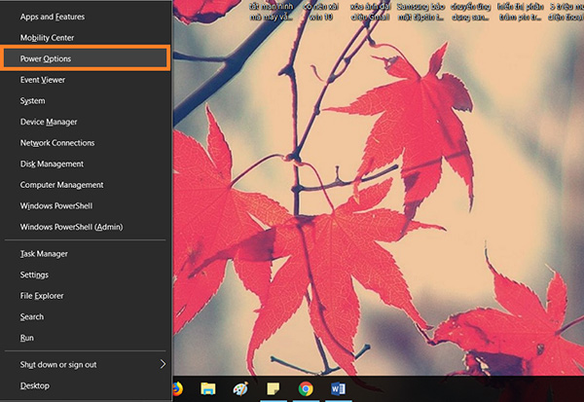Open Network Connections
Image resolution: width=584 pixels, height=402 pixels.
tap(86, 143)
